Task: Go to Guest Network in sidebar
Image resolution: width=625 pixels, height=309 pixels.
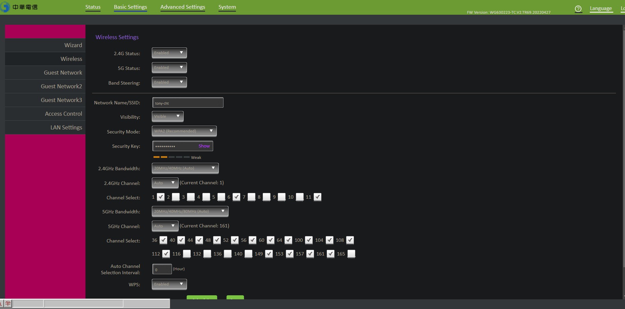Action: (x=63, y=73)
